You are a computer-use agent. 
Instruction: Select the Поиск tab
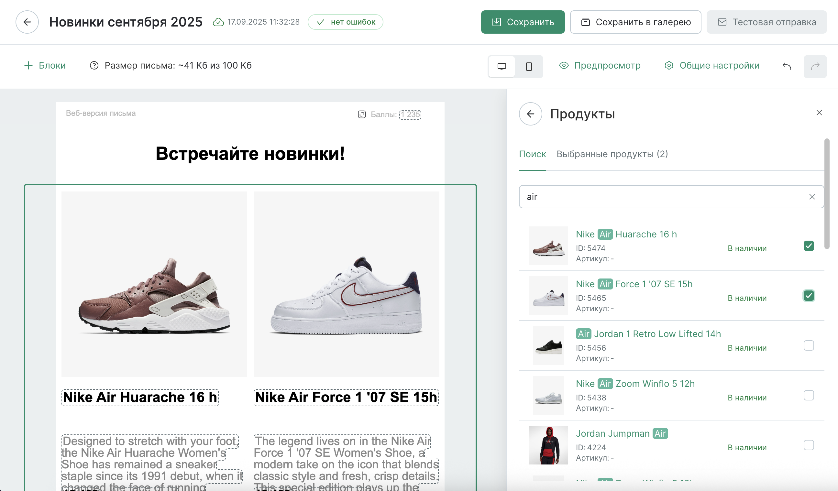click(x=532, y=154)
